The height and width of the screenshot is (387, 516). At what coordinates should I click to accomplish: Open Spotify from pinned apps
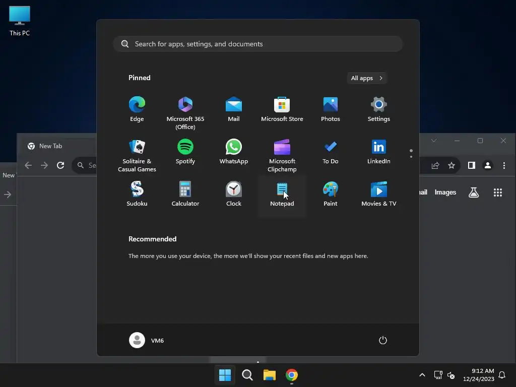pos(185,152)
